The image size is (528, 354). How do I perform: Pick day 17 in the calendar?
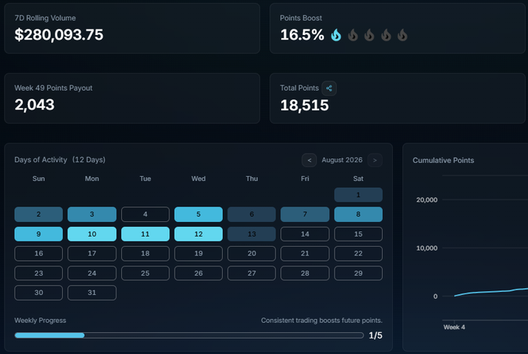point(92,253)
